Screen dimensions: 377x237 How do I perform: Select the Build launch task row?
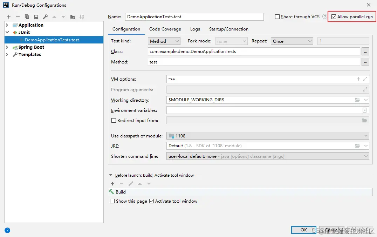(240, 192)
